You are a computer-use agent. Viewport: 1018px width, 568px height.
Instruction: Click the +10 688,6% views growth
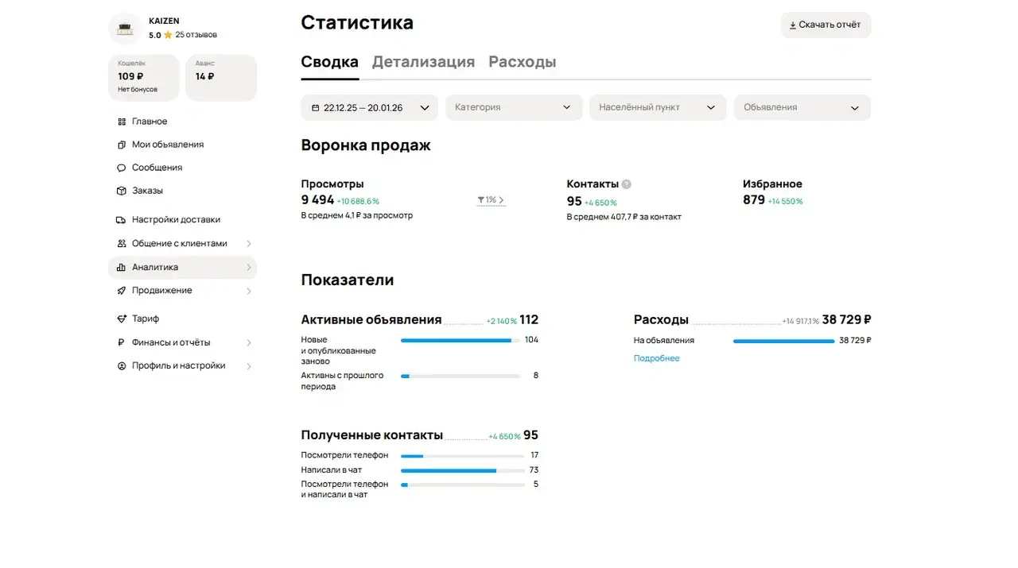[x=358, y=202]
